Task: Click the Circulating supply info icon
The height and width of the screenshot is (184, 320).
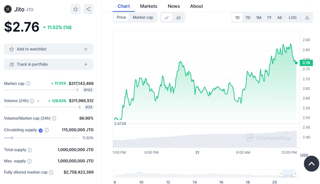Action: tap(46, 130)
